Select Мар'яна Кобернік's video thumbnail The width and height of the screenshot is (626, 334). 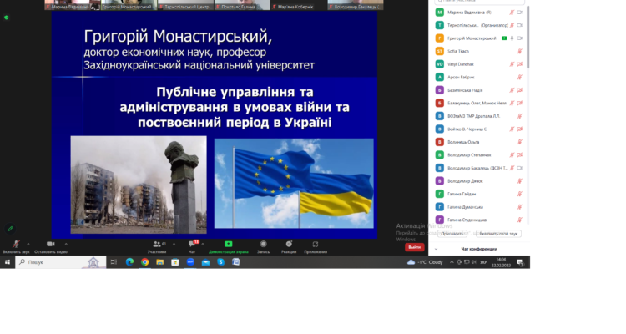299,5
